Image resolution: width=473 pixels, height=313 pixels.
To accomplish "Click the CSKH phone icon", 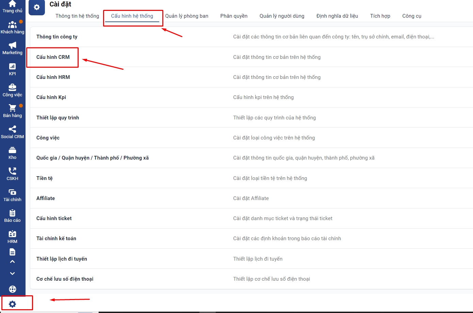I will 12,171.
